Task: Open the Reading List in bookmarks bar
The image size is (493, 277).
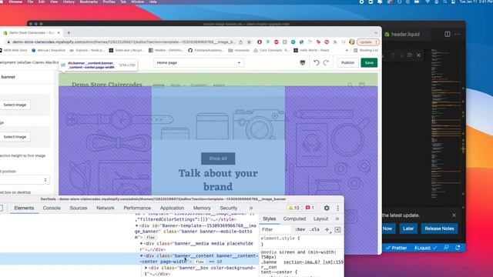Action: tap(366, 50)
